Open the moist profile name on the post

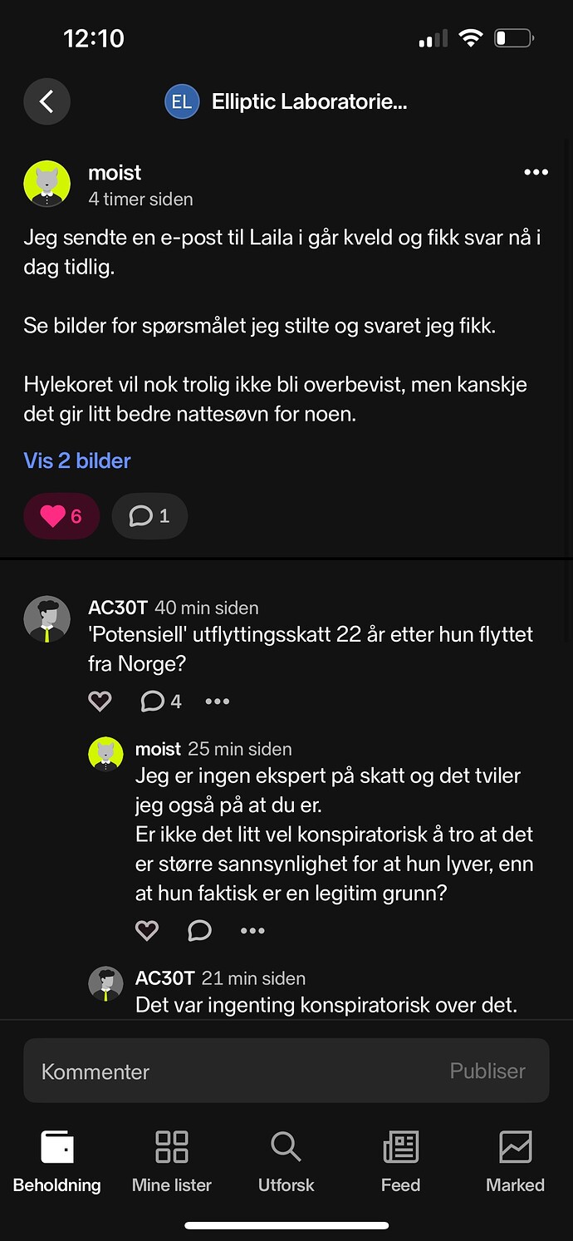point(115,172)
